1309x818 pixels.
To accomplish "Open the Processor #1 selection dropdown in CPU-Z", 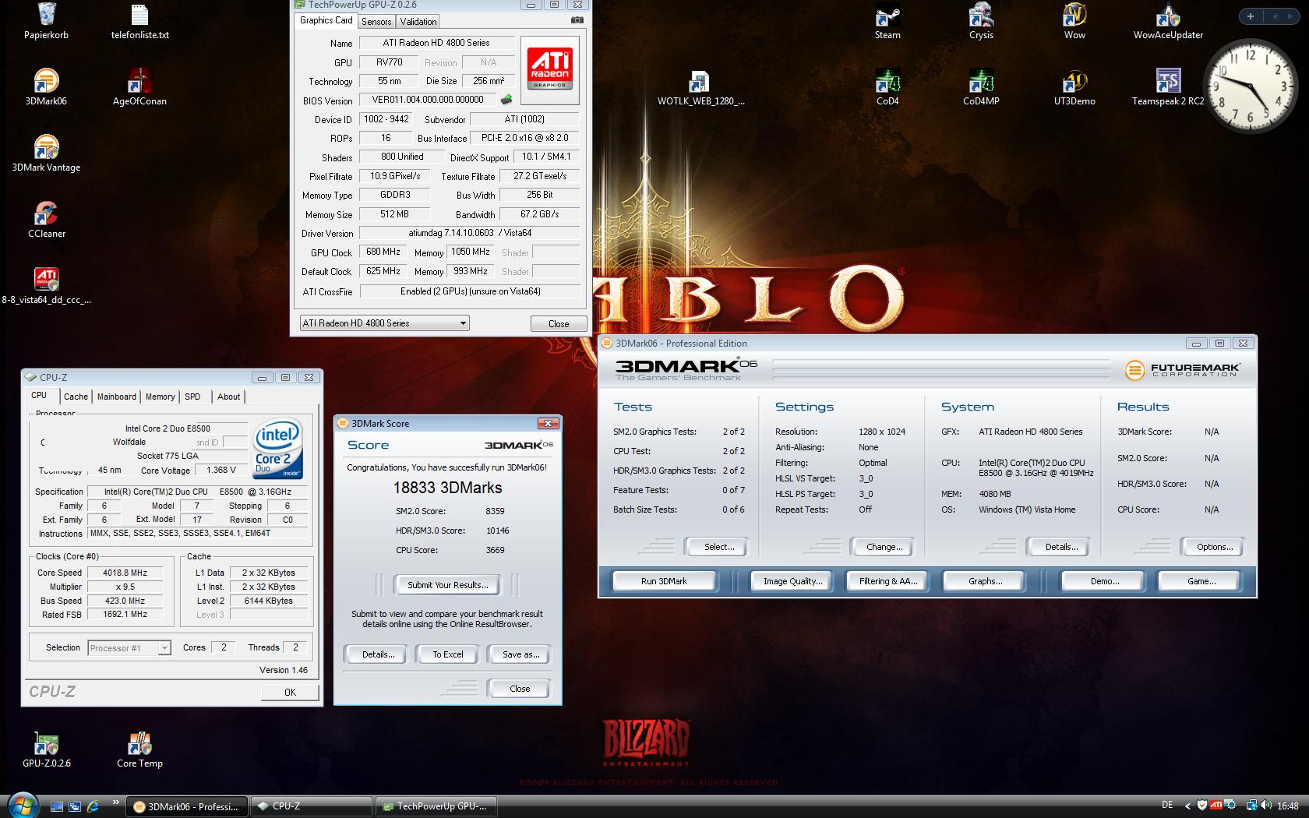I will (129, 647).
